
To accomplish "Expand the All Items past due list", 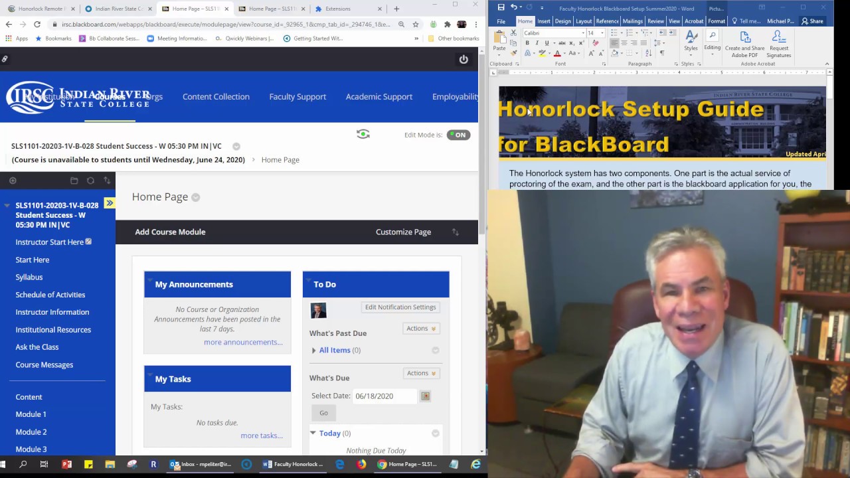I will 314,350.
